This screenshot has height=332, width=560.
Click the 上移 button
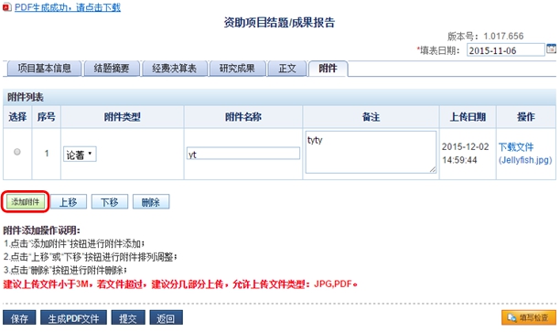[69, 202]
